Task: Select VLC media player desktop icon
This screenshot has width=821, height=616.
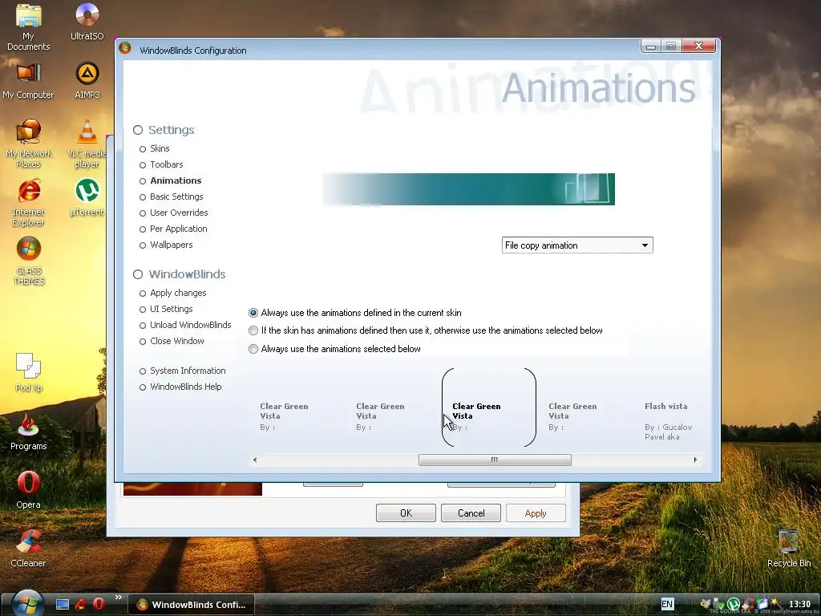Action: coord(87,144)
